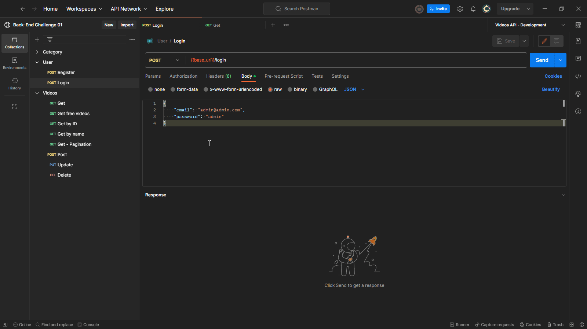Viewport: 587px width, 329px height.
Task: Collapse the Videos folder
Action: [x=37, y=93]
